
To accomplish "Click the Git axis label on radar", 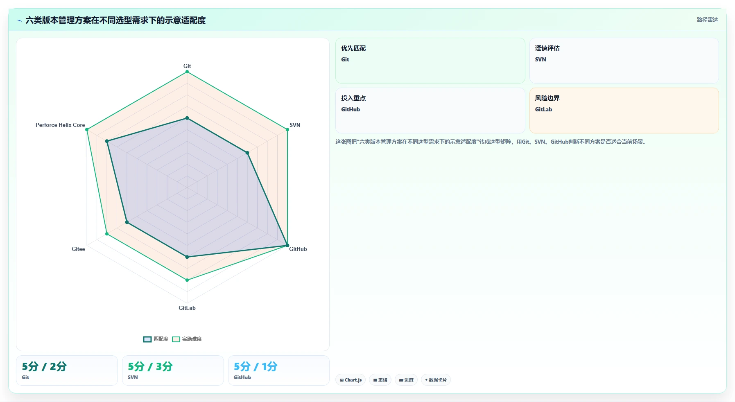I will click(x=187, y=66).
